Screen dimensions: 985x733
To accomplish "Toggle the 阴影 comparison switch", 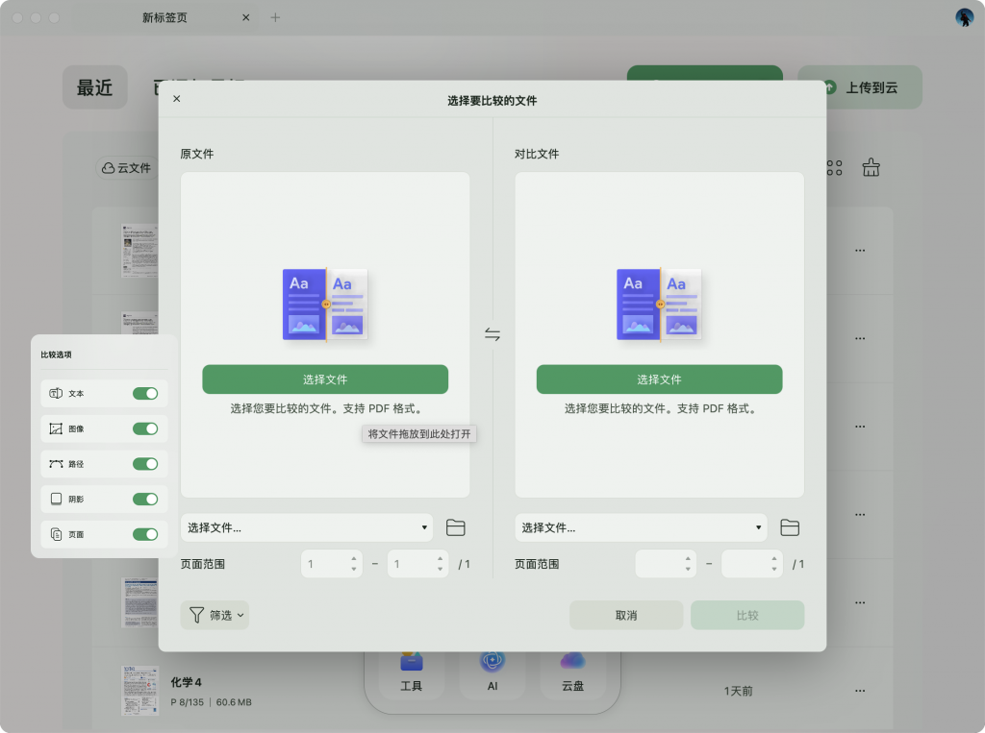I will tap(145, 499).
